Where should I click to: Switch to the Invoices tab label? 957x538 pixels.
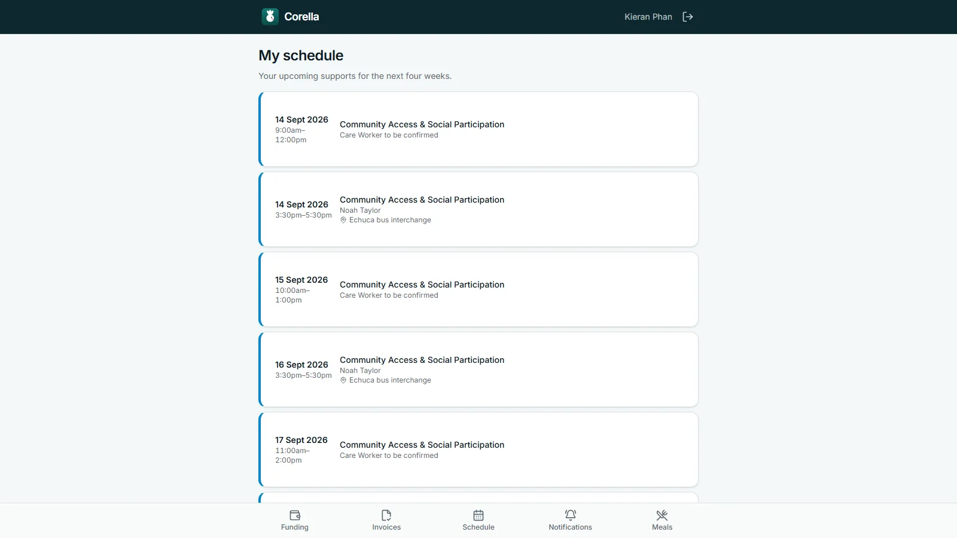[386, 527]
